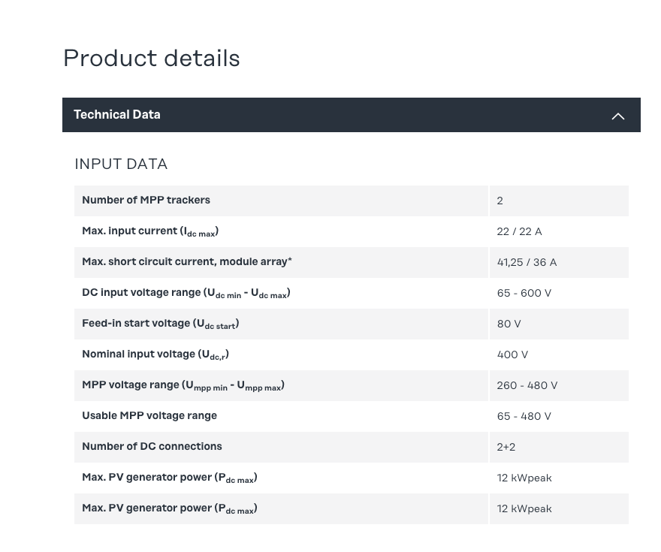The image size is (661, 552).
Task: Select the Number of MPP trackers label
Action: click(x=146, y=201)
